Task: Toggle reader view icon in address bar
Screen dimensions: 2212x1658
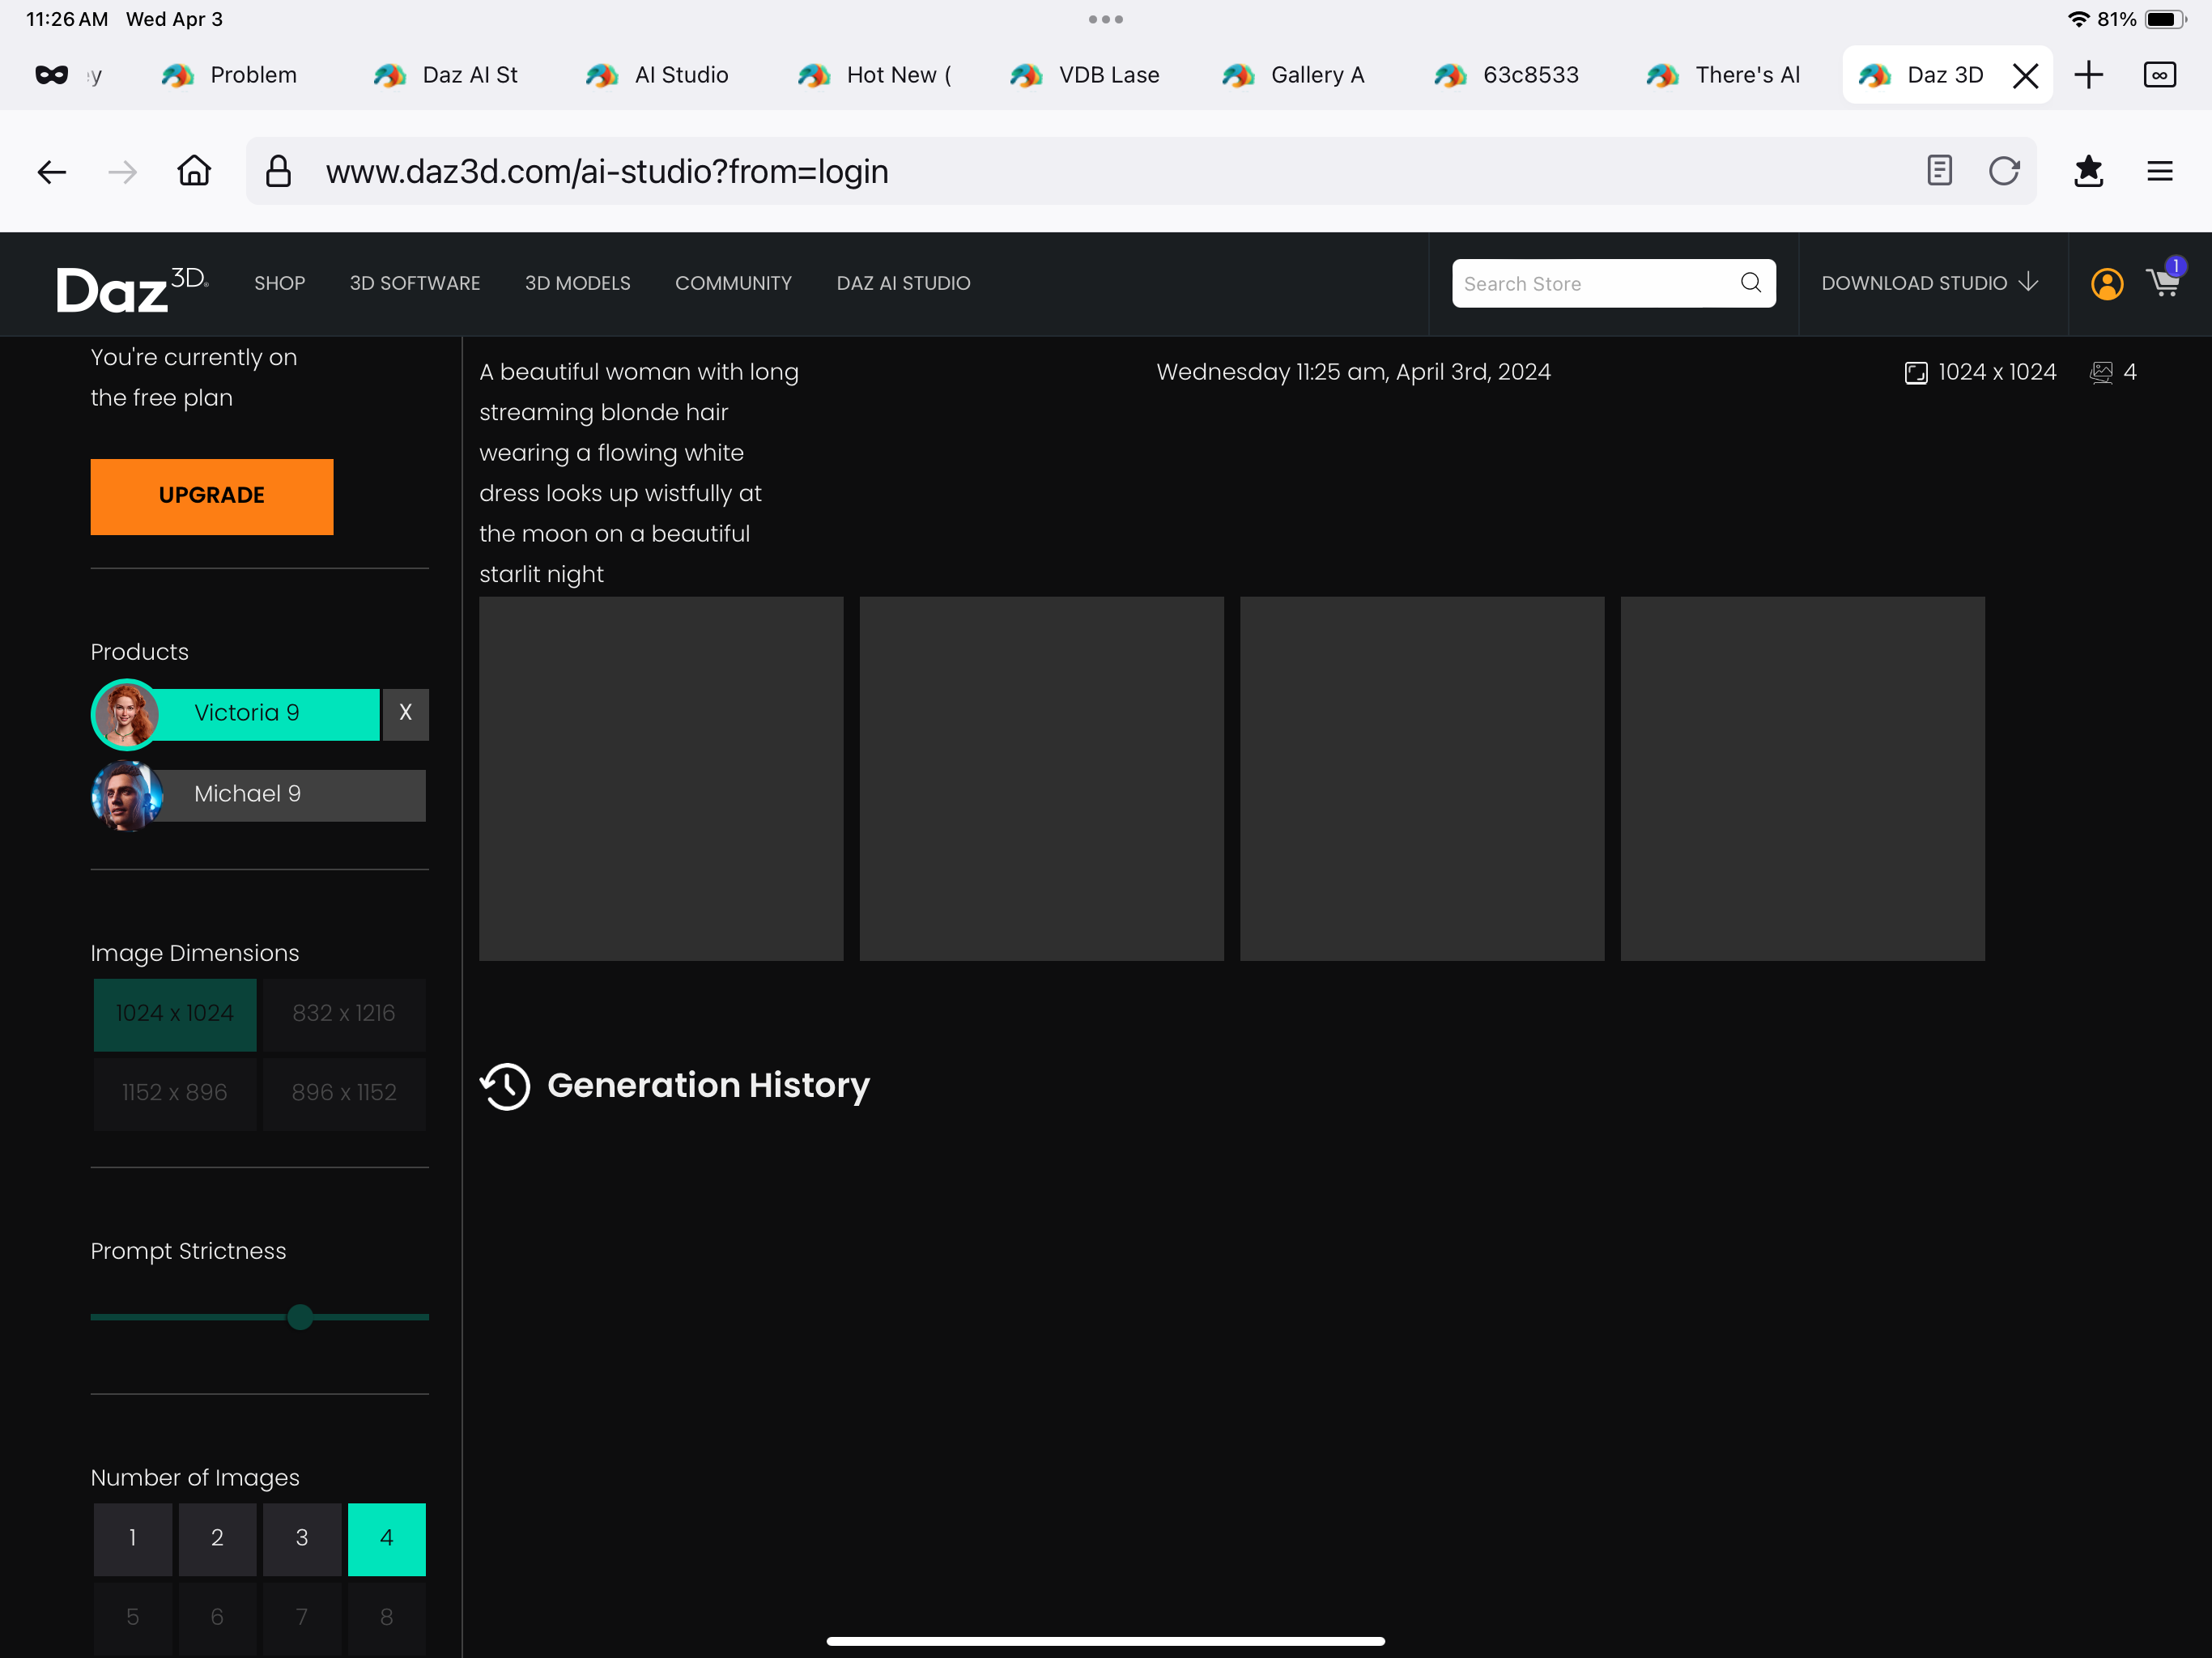Action: (1939, 171)
